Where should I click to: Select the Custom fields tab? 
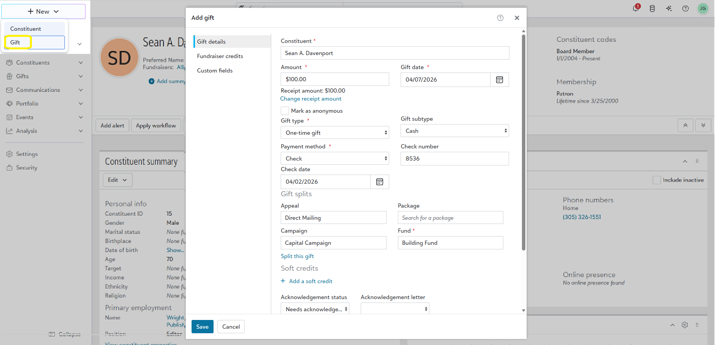(215, 71)
